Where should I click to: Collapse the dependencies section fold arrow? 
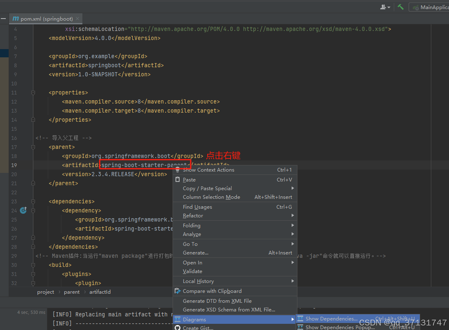coord(33,201)
